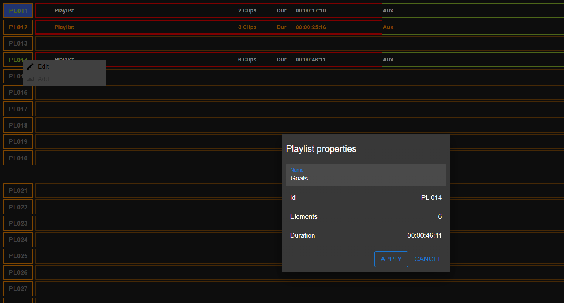
Task: Select the PL023 playlist slot button
Action: click(18, 223)
